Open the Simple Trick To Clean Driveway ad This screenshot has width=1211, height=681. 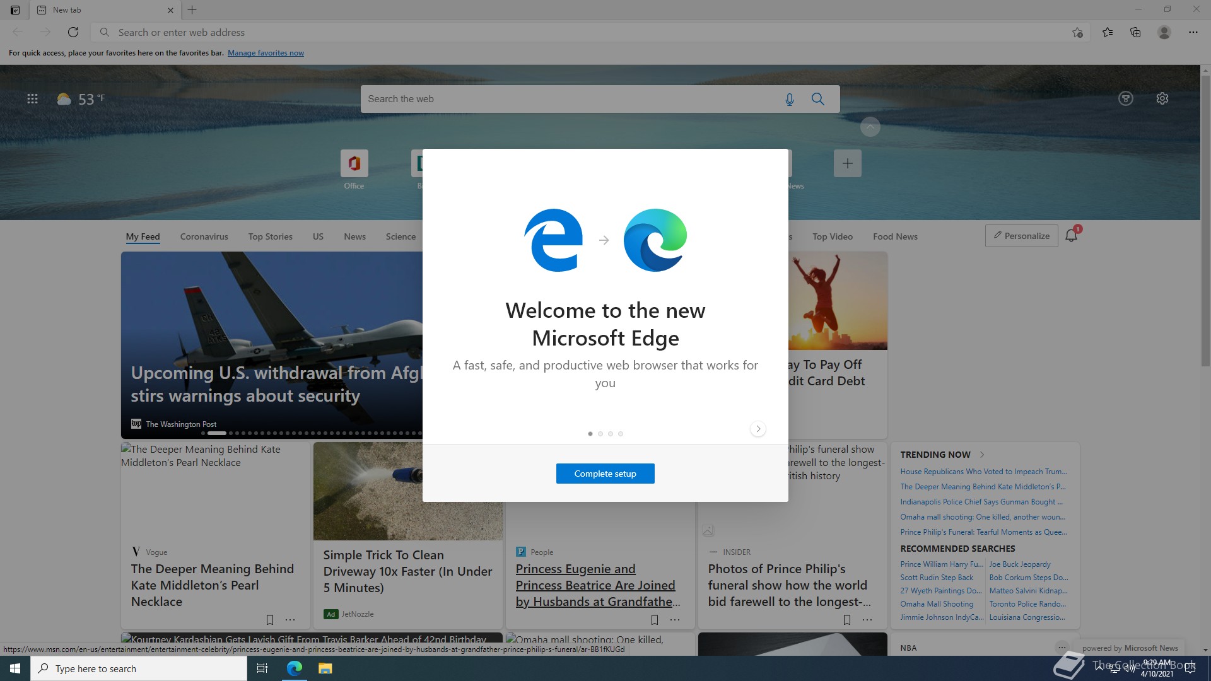coord(407,571)
